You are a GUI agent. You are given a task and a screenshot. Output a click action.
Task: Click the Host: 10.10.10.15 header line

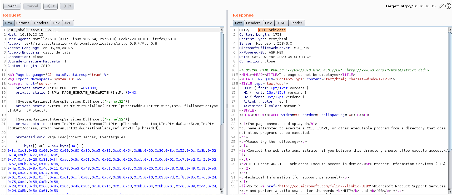pyautogui.click(x=25, y=35)
